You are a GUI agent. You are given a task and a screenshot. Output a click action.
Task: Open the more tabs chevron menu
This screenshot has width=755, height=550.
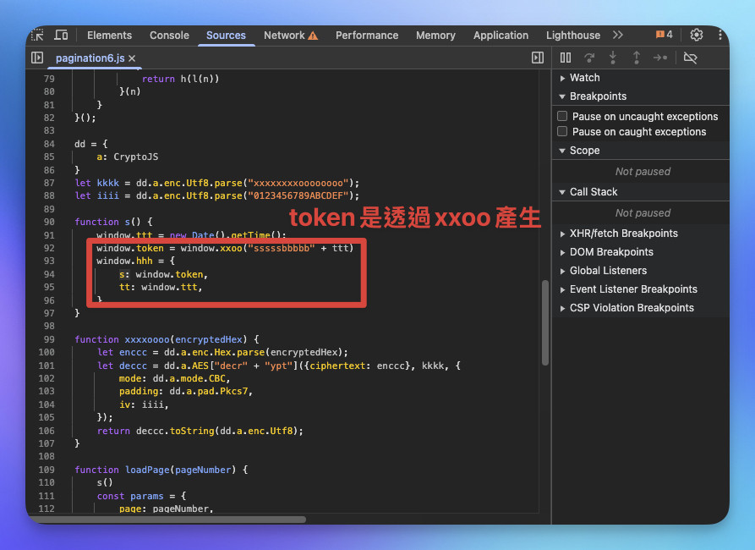coord(618,36)
